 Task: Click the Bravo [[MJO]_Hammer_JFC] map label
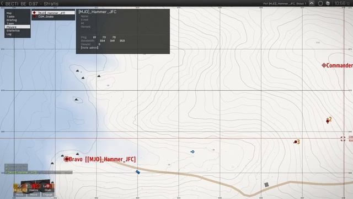point(102,159)
